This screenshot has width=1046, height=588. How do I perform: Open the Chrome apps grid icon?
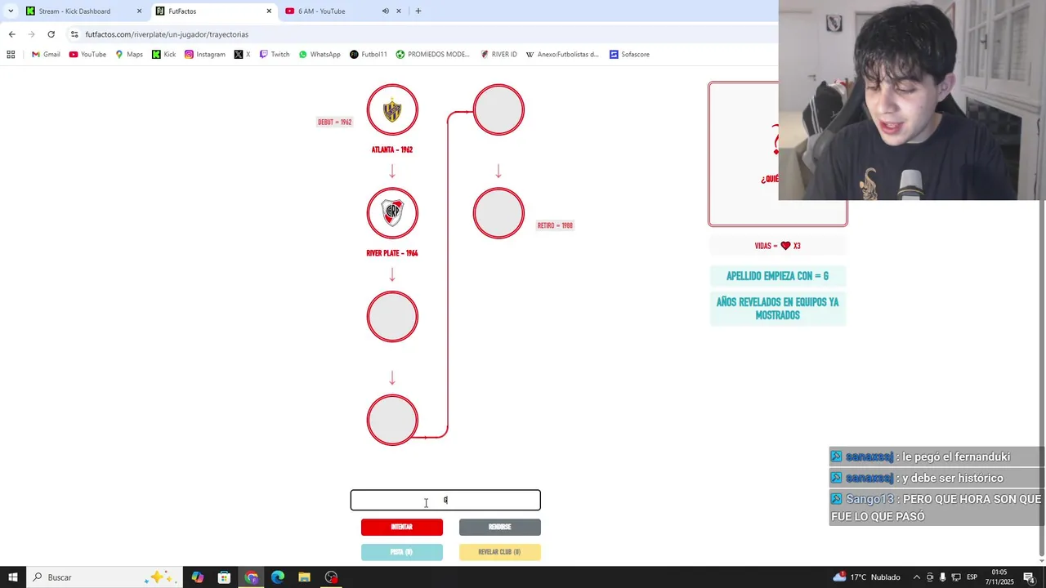11,55
